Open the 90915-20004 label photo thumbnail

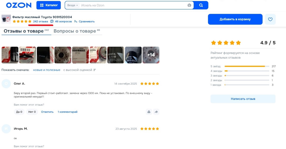pyautogui.click(x=80, y=55)
